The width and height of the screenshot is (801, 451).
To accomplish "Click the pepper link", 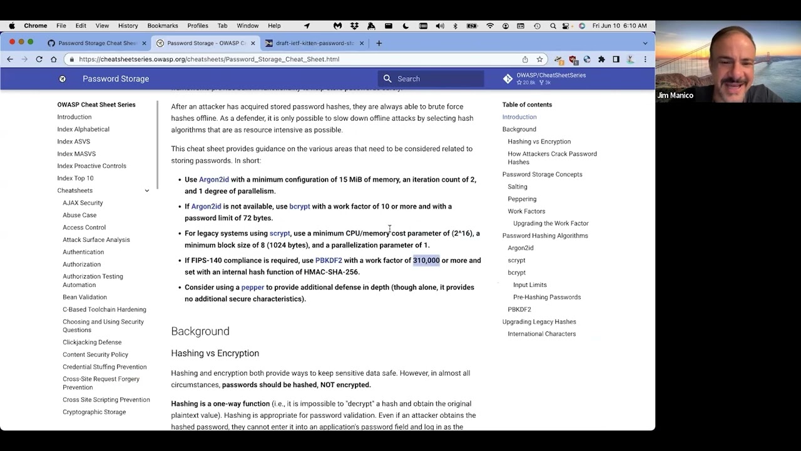I will click(x=253, y=288).
